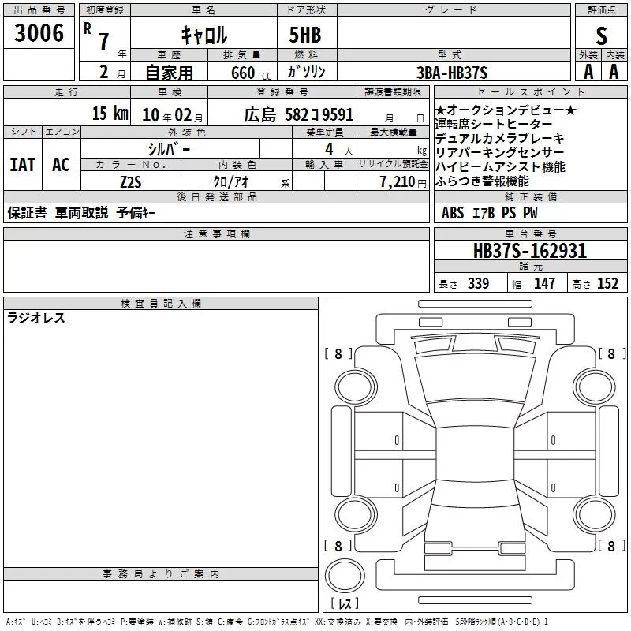Click the inspector note ラジオレス

coord(36,318)
